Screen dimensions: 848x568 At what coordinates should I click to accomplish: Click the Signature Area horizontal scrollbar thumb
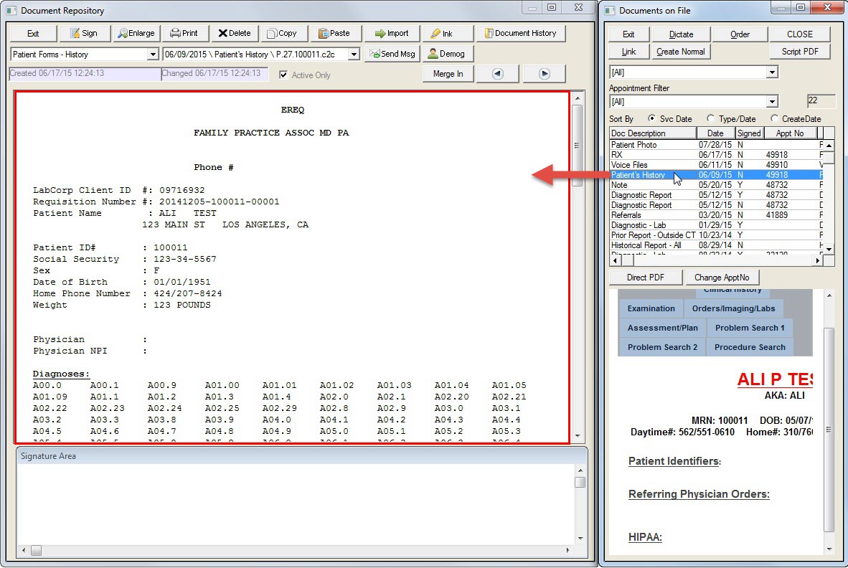coord(37,551)
